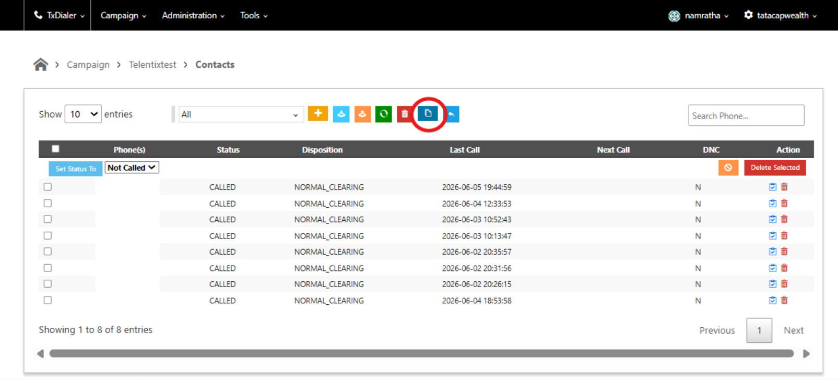
Task: Open edit icon for 12:33:53 call row
Action: tap(773, 204)
